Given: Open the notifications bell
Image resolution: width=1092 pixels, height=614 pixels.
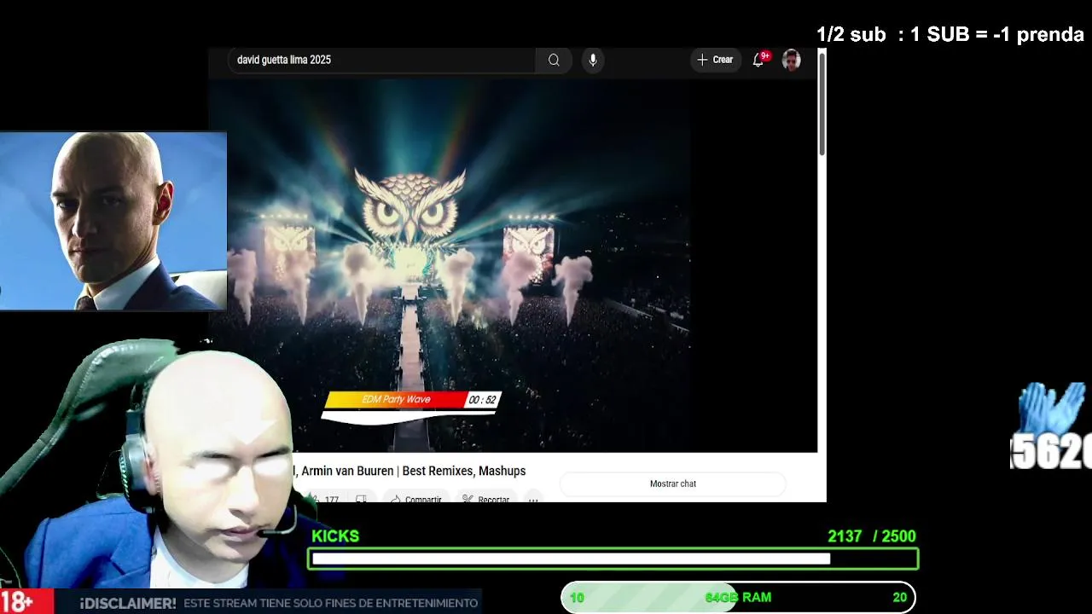Looking at the screenshot, I should point(758,60).
